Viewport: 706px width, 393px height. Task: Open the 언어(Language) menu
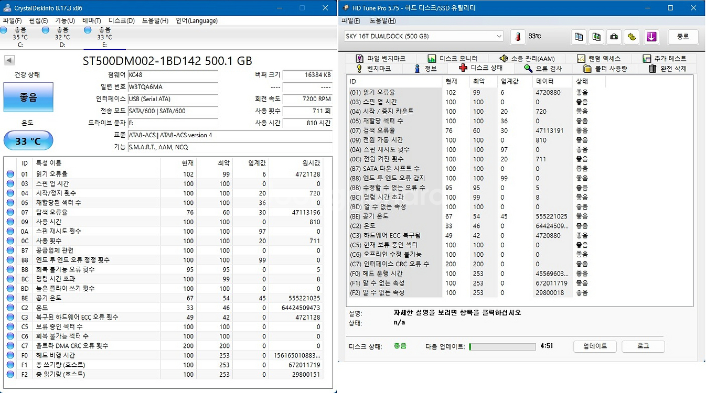[x=196, y=20]
